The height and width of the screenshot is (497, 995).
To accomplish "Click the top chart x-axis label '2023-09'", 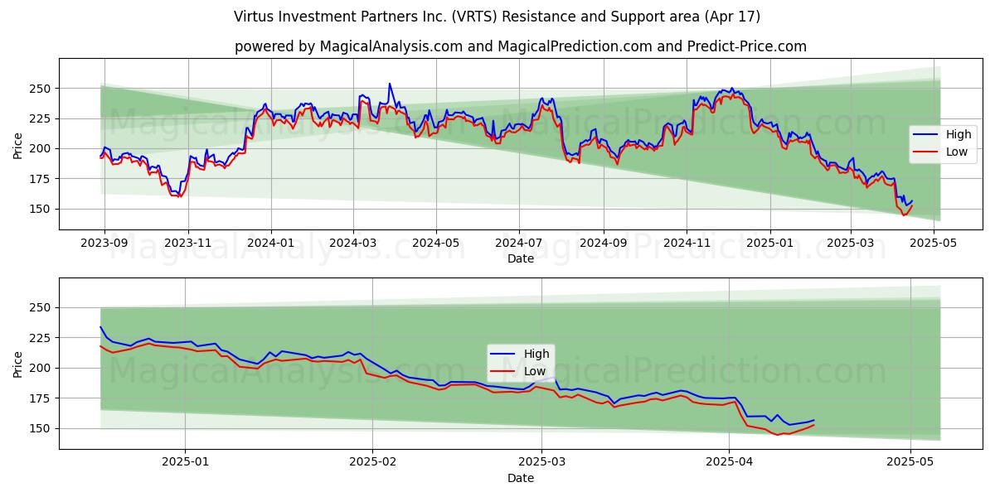I will 104,244.
